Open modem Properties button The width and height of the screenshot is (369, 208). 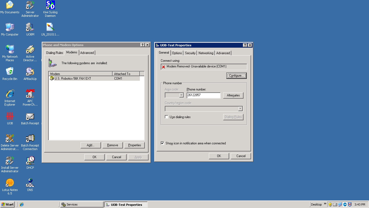click(135, 145)
